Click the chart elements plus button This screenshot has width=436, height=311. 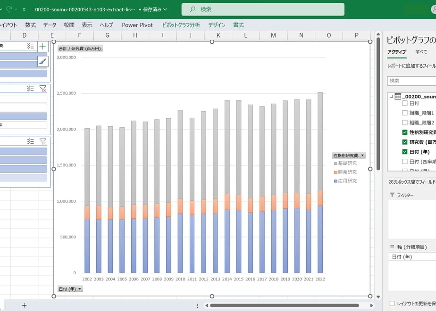click(x=43, y=46)
